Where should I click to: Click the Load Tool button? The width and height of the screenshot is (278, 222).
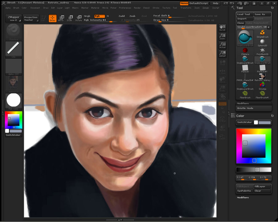coord(245,14)
